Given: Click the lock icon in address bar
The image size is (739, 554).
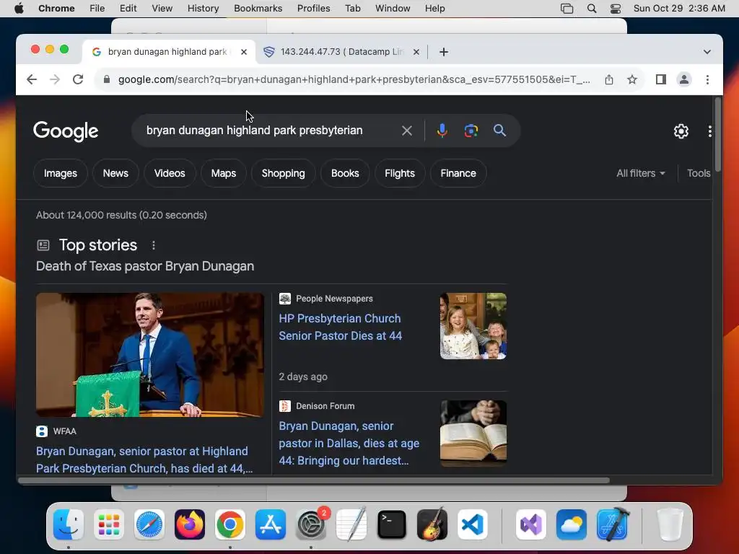Looking at the screenshot, I should [107, 79].
